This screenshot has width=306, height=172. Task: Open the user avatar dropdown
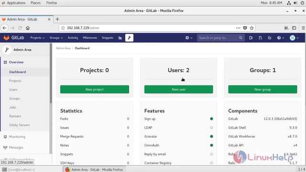(294, 38)
